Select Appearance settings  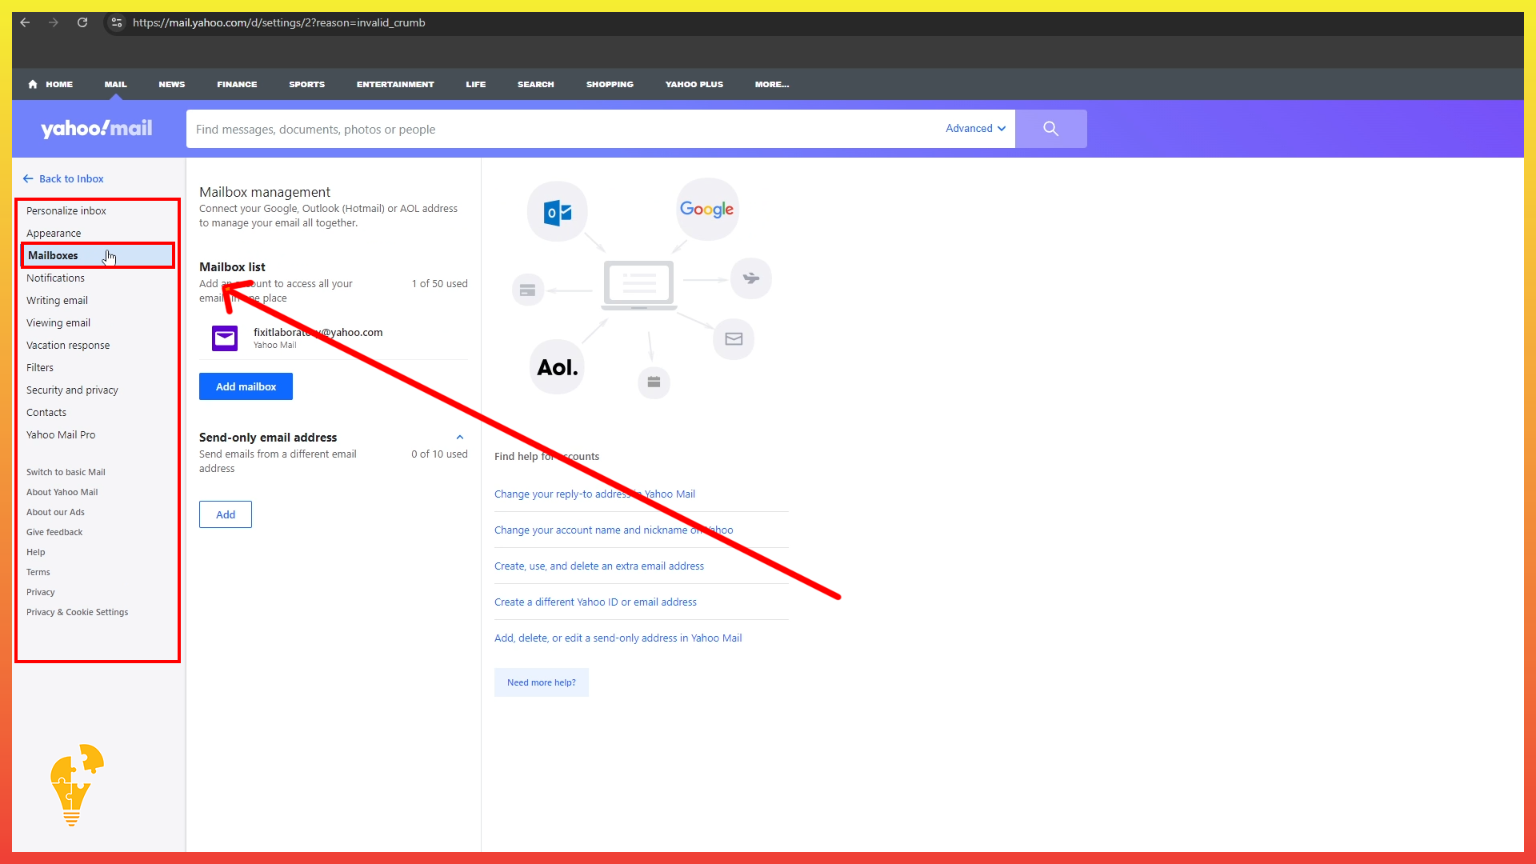tap(54, 233)
